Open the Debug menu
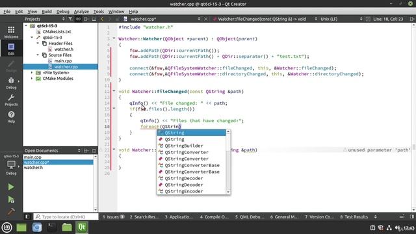The width and height of the screenshot is (416, 234). [x=63, y=12]
